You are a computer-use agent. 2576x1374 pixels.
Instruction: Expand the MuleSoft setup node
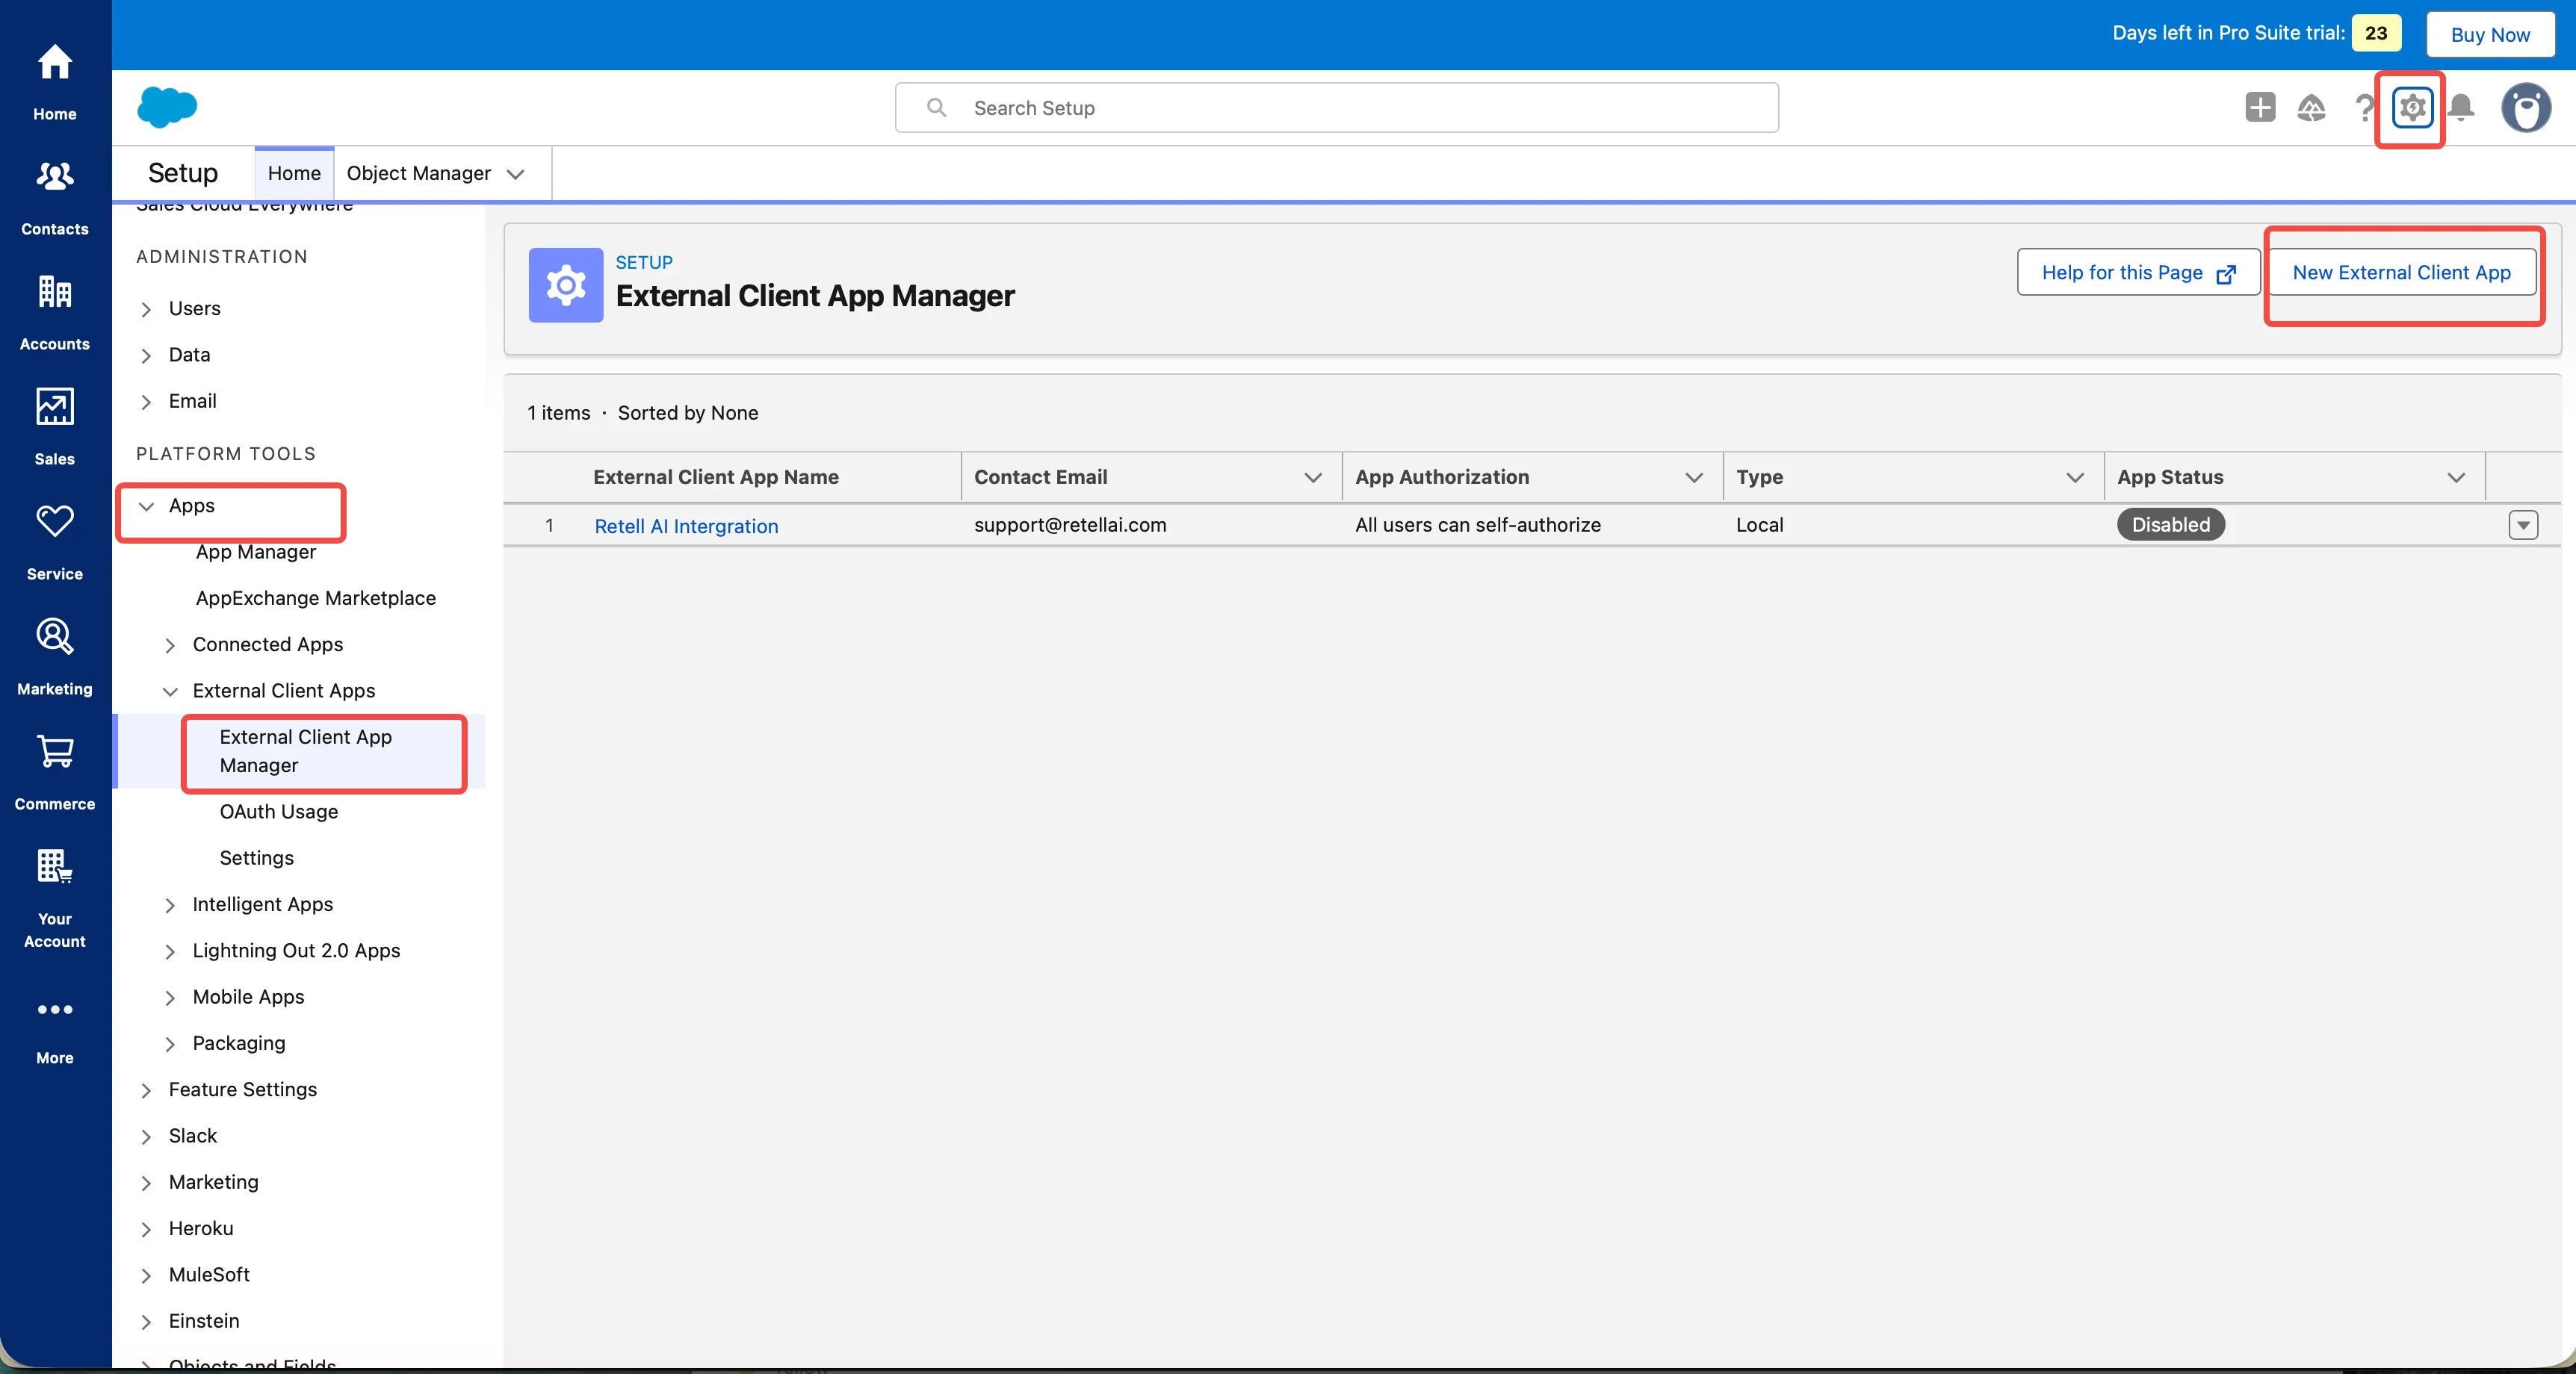pyautogui.click(x=146, y=1275)
